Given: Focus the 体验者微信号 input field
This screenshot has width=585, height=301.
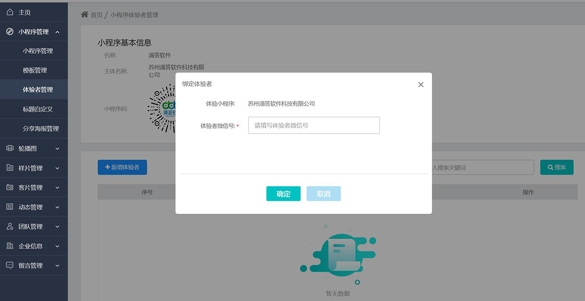Looking at the screenshot, I should 313,125.
